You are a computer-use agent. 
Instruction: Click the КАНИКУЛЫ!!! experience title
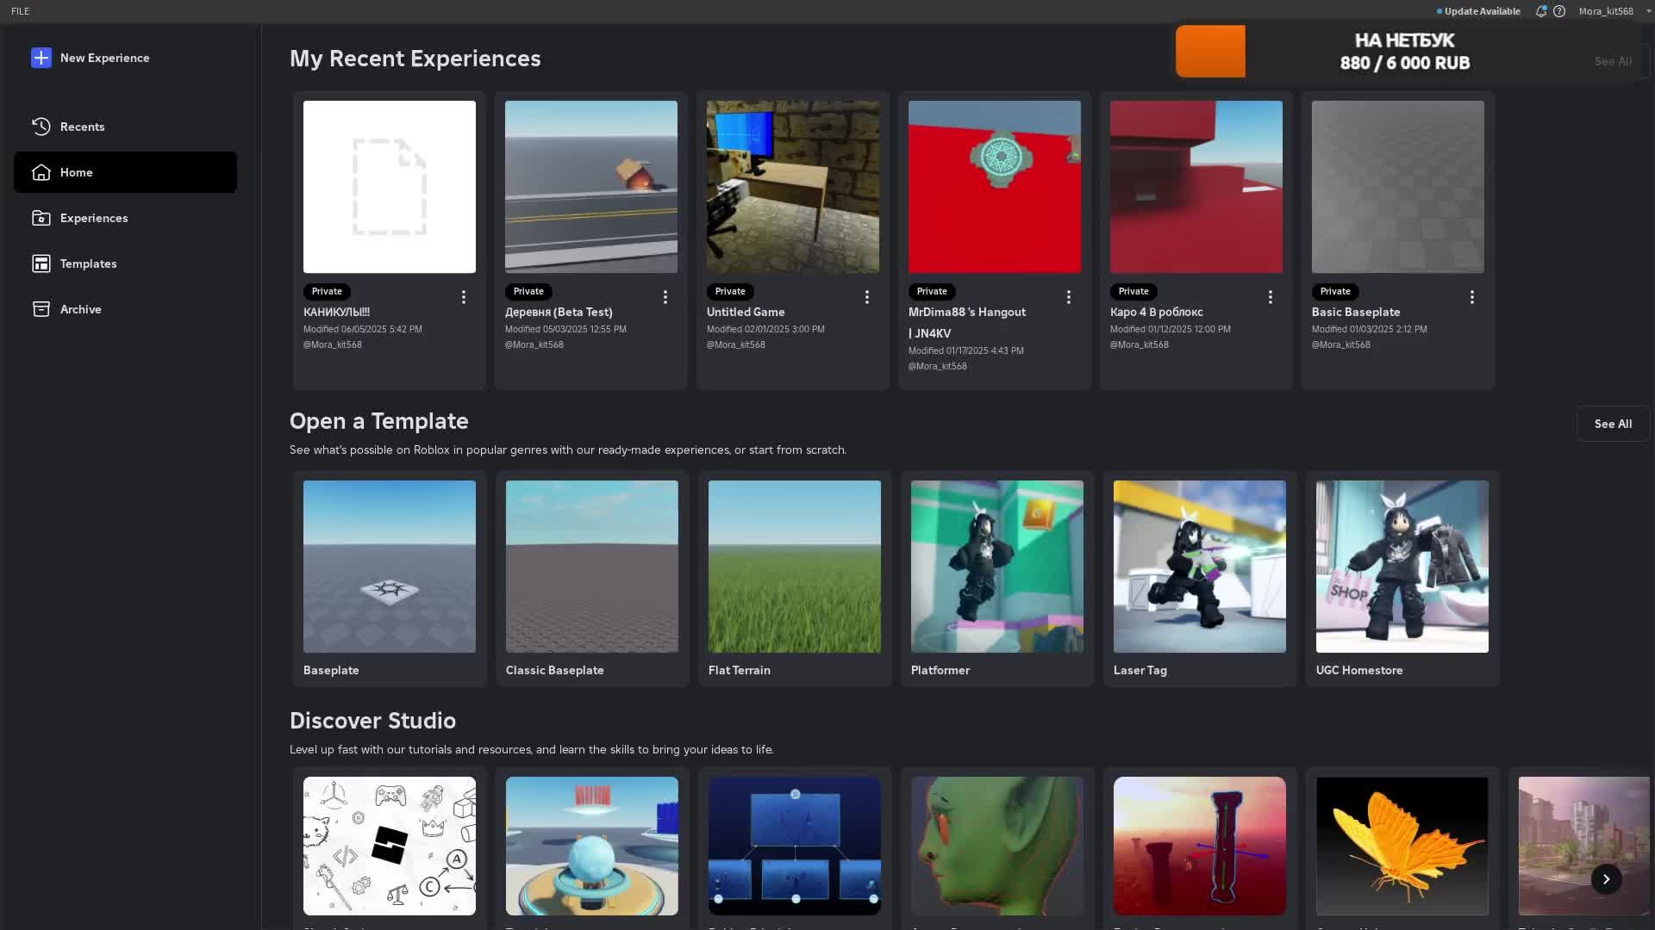[336, 312]
